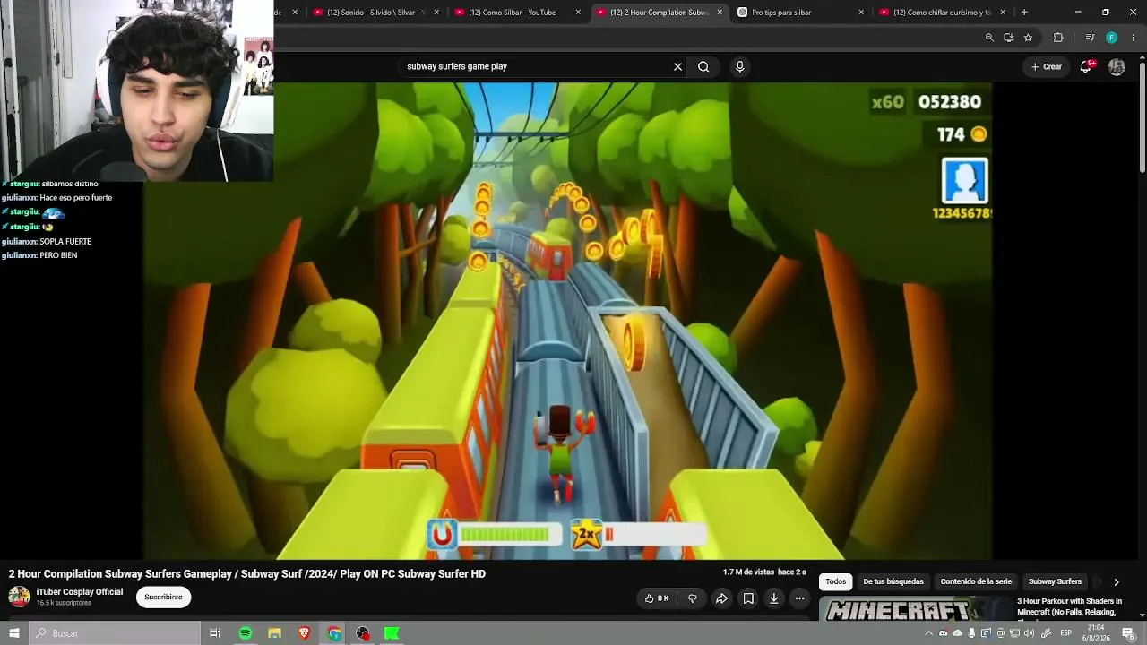
Task: Open the volume control in system tray
Action: coord(1029,633)
